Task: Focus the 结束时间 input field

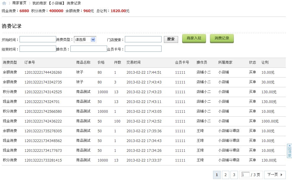Action: click(38, 49)
